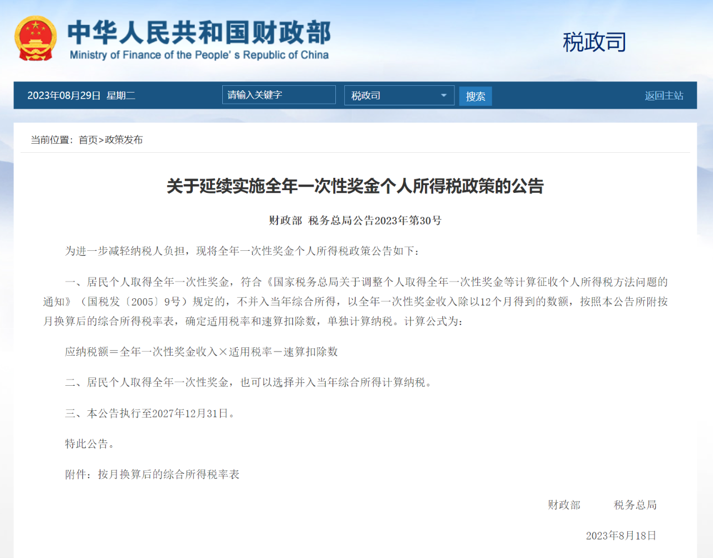
Task: Click the 中华人民共和国财政部 site title
Action: [199, 32]
